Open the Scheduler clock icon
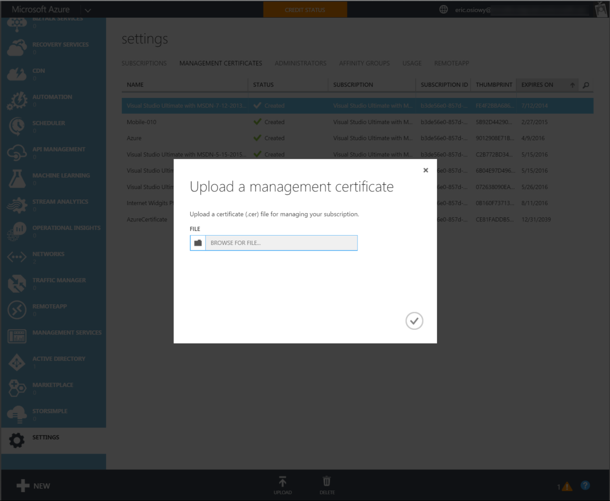 [x=17, y=126]
